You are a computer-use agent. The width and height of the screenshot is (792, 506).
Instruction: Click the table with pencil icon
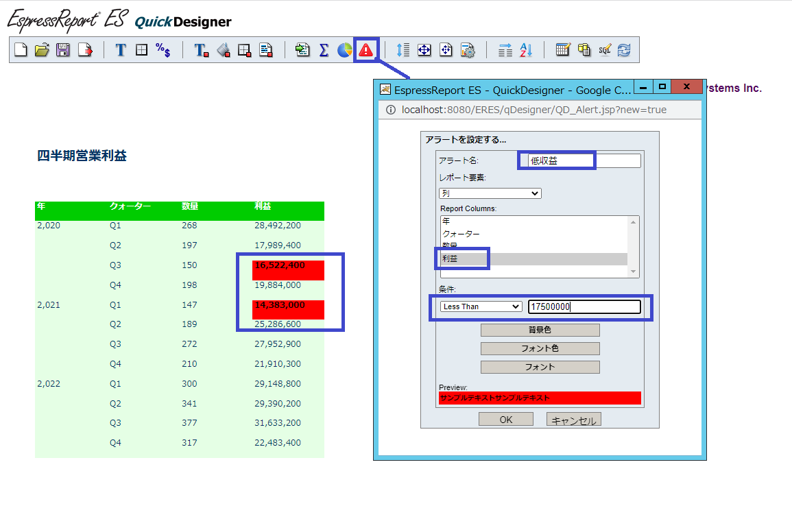563,50
